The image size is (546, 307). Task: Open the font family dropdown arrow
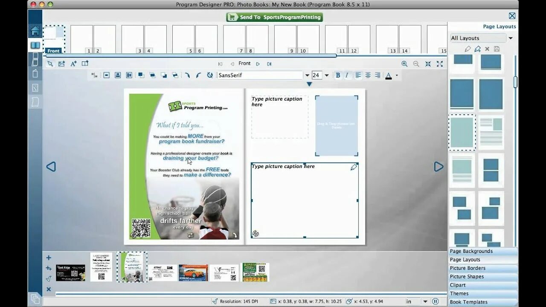tap(307, 75)
